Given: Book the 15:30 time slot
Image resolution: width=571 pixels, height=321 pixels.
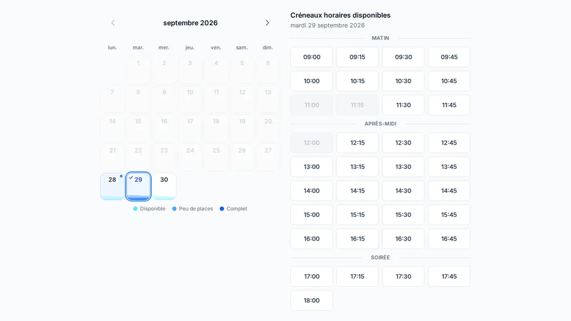Looking at the screenshot, I should point(403,215).
